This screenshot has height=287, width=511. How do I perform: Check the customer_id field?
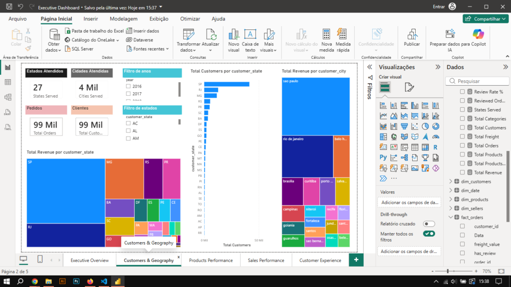[x=463, y=226]
